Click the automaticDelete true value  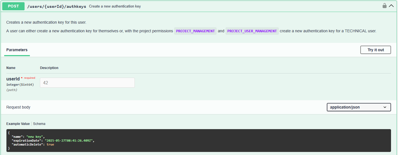tap(50, 144)
